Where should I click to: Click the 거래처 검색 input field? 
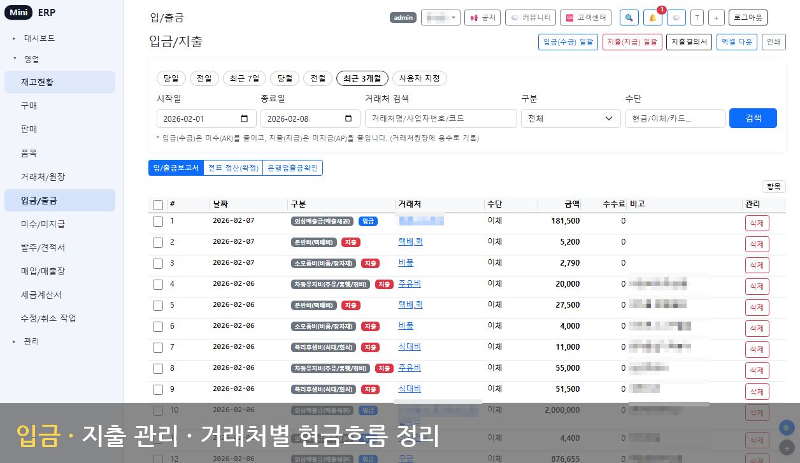click(441, 118)
